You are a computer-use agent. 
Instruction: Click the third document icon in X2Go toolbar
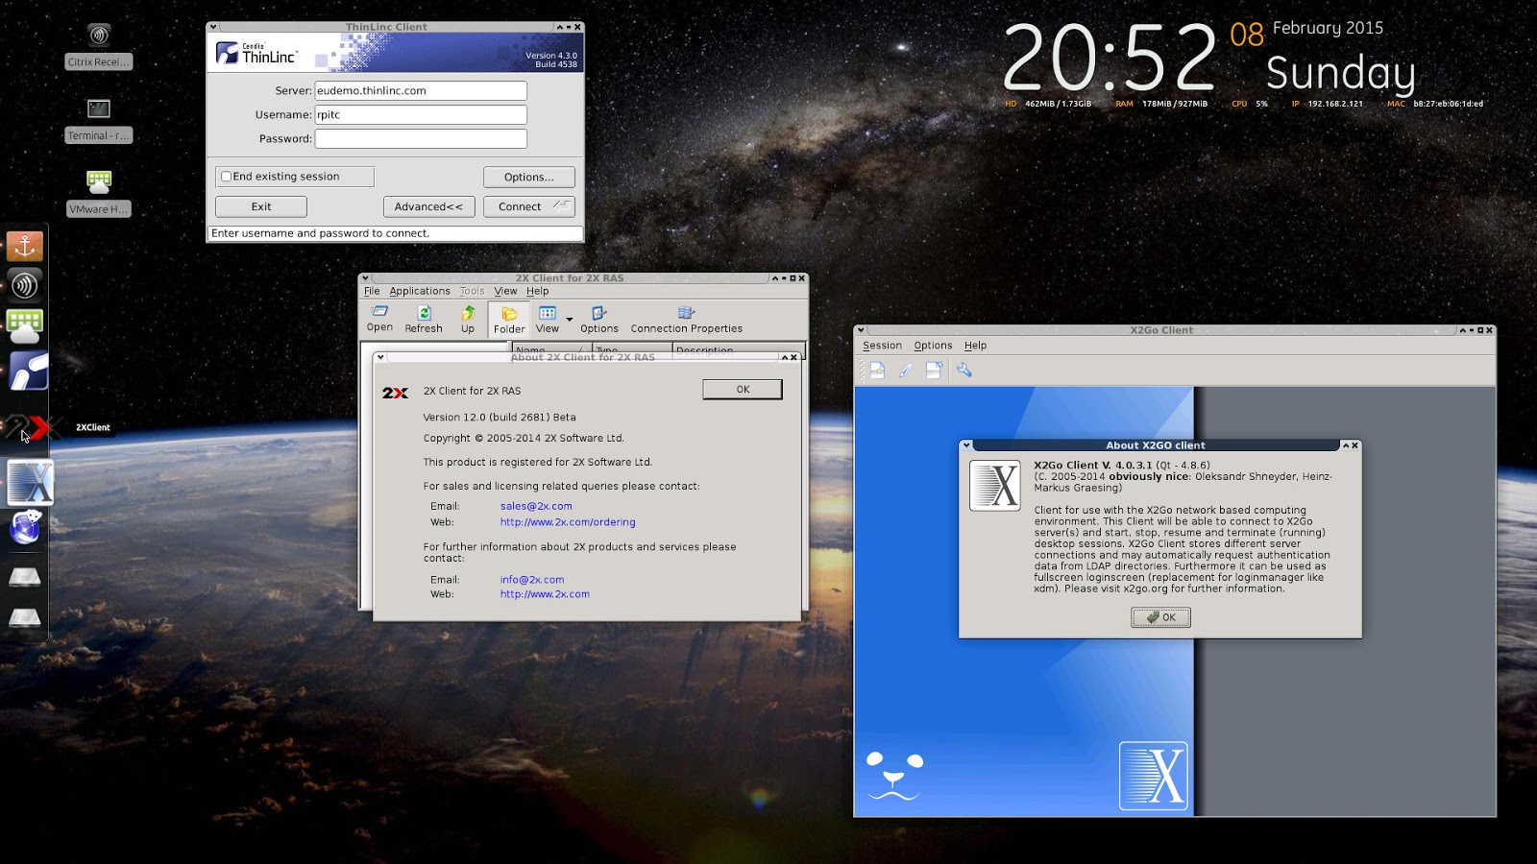click(x=934, y=370)
